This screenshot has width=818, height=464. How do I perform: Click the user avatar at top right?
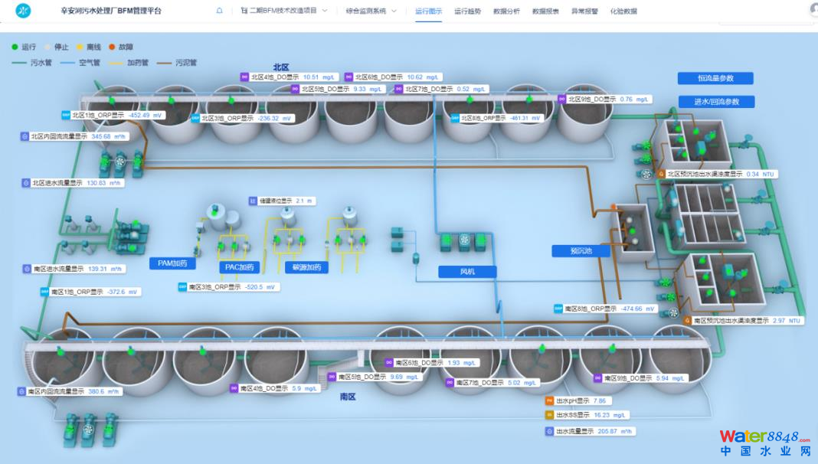click(813, 10)
